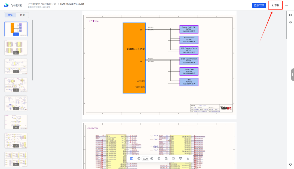Select the 预览 tab
294x169 pixels.
(10, 15)
